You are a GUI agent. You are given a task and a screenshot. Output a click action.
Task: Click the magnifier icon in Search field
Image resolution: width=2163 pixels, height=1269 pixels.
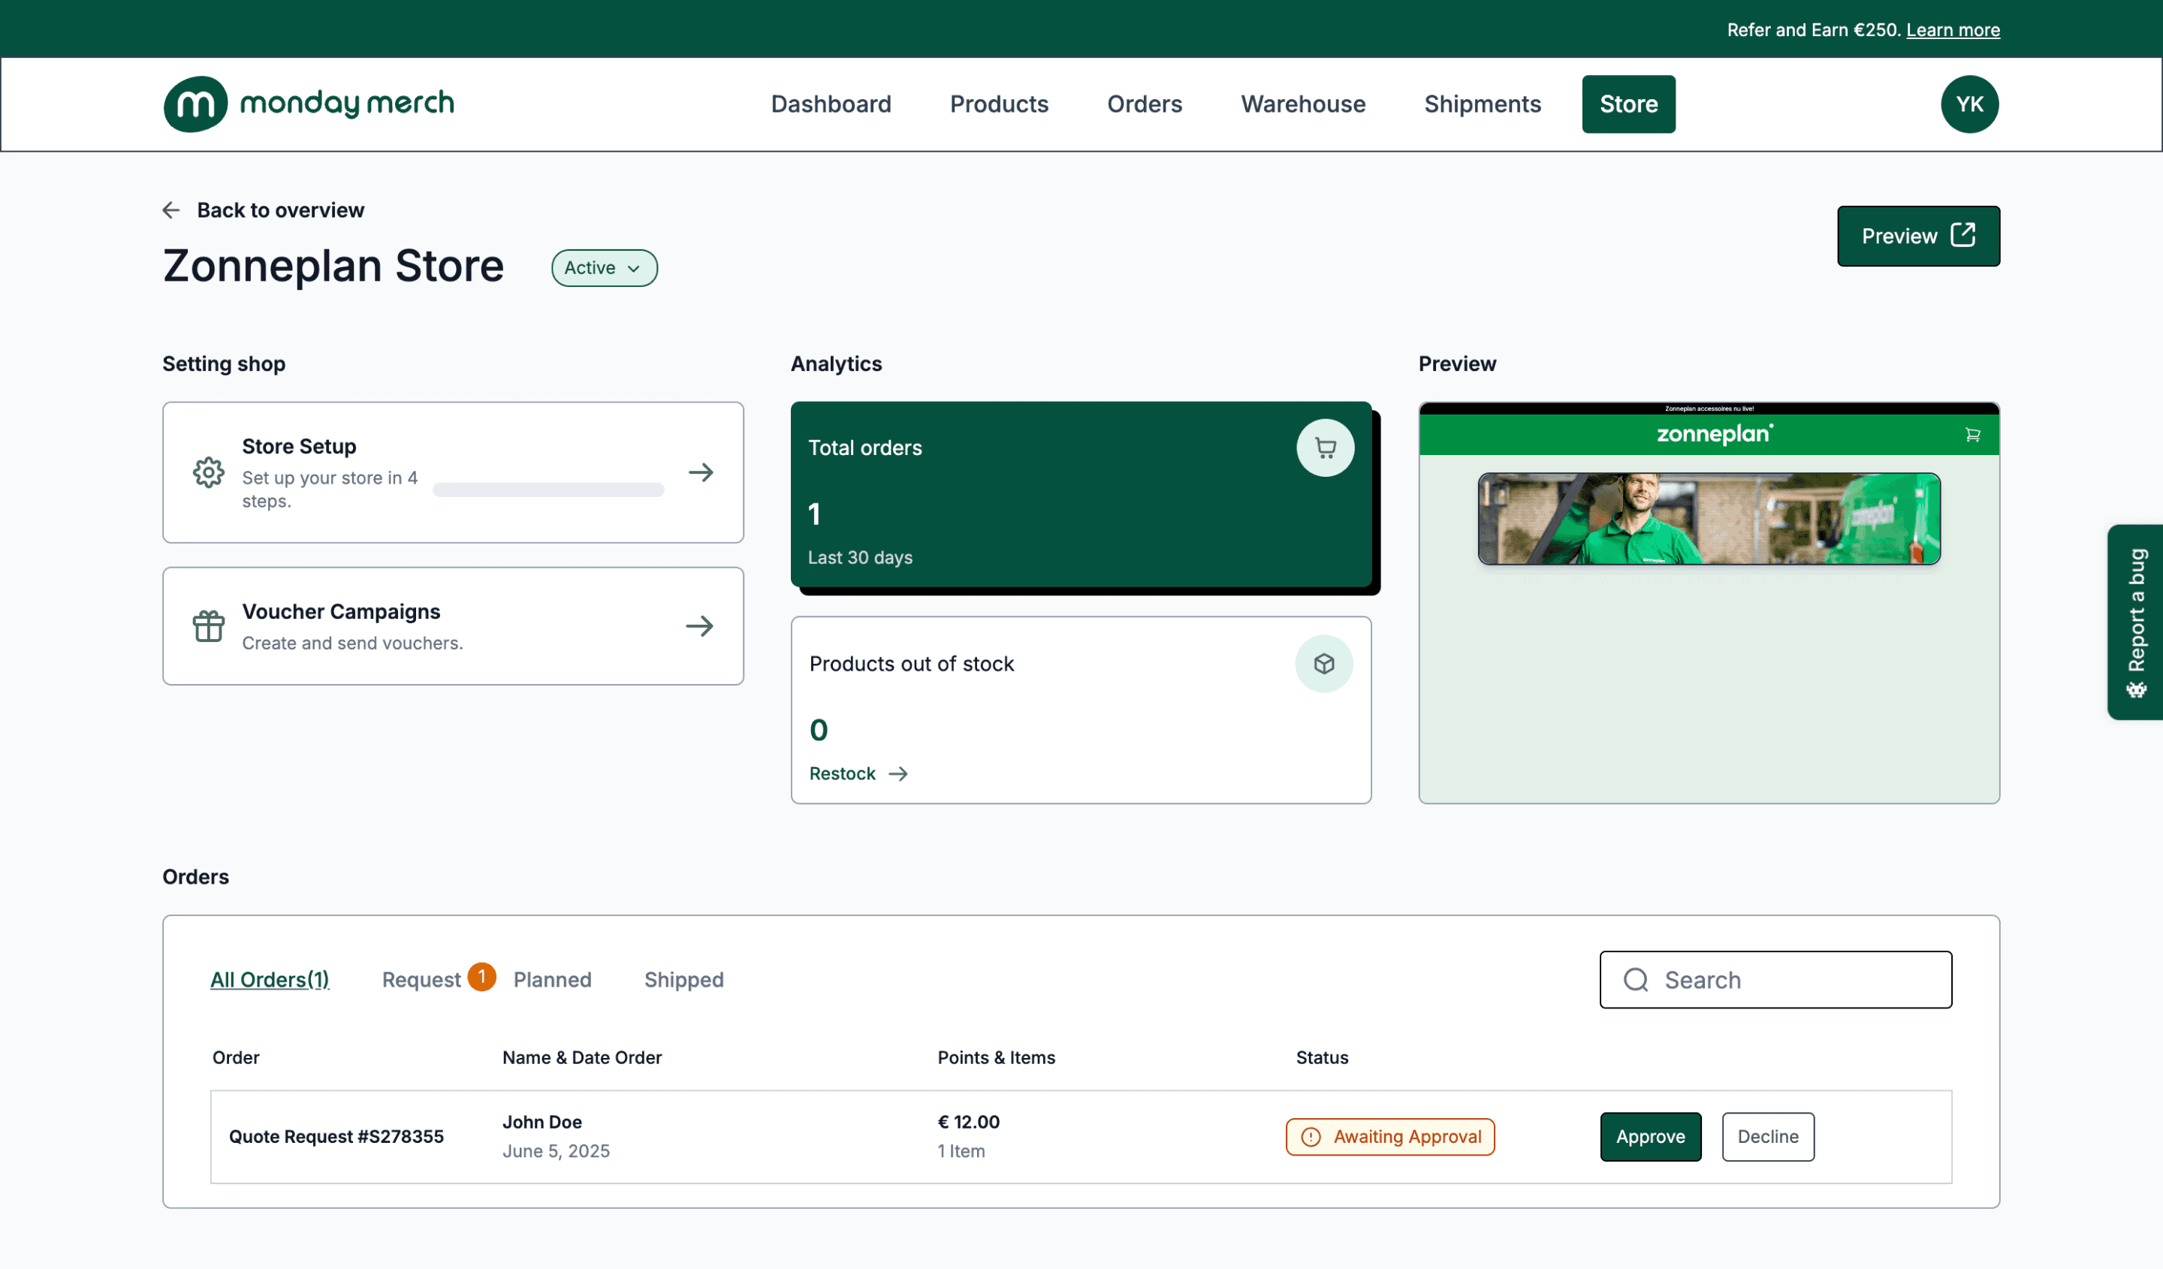(1636, 979)
